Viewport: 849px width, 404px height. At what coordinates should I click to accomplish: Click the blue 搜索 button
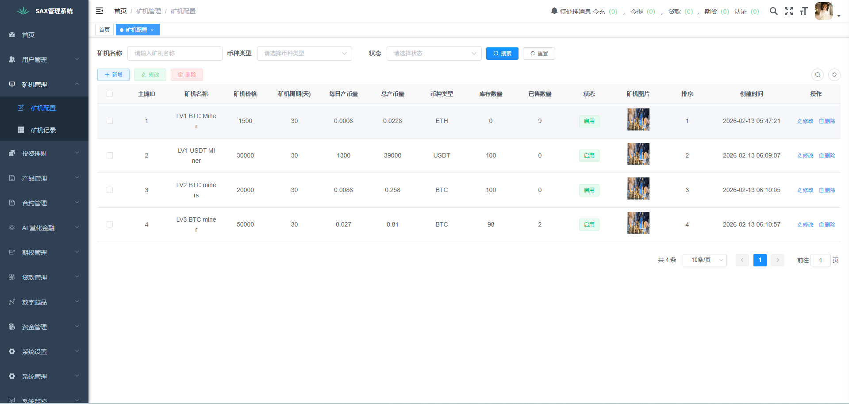pos(502,54)
